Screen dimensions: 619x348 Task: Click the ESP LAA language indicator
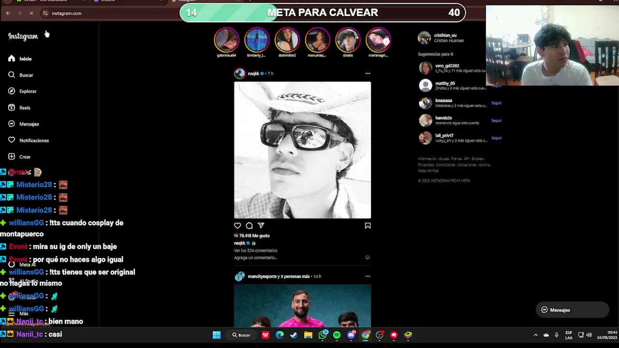click(569, 335)
